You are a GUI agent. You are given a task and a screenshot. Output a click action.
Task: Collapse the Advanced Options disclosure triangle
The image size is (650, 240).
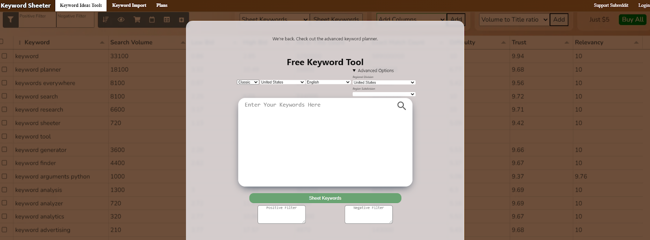click(354, 71)
